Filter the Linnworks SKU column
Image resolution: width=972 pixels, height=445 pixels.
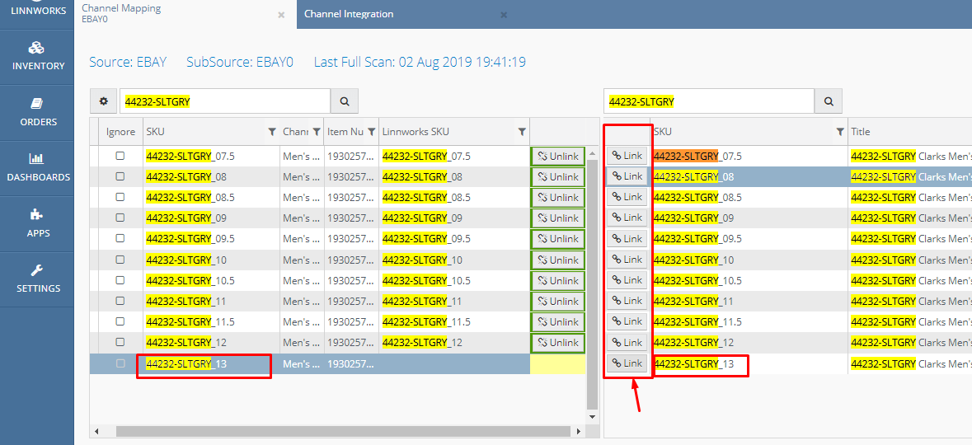point(522,131)
